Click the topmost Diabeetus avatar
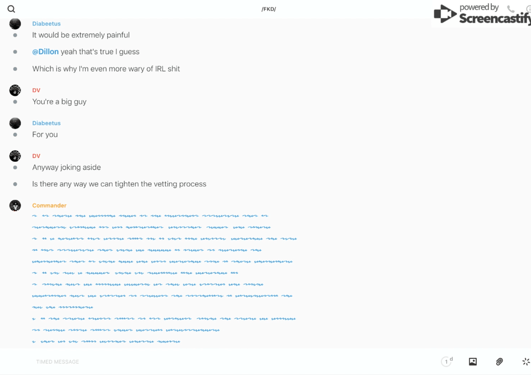The width and height of the screenshot is (531, 375). (15, 24)
